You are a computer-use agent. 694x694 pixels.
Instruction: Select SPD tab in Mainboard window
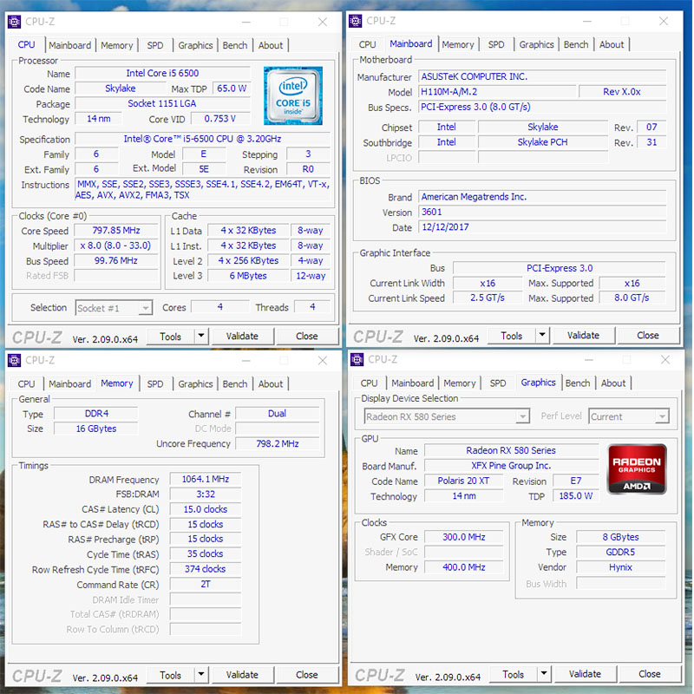click(x=496, y=44)
